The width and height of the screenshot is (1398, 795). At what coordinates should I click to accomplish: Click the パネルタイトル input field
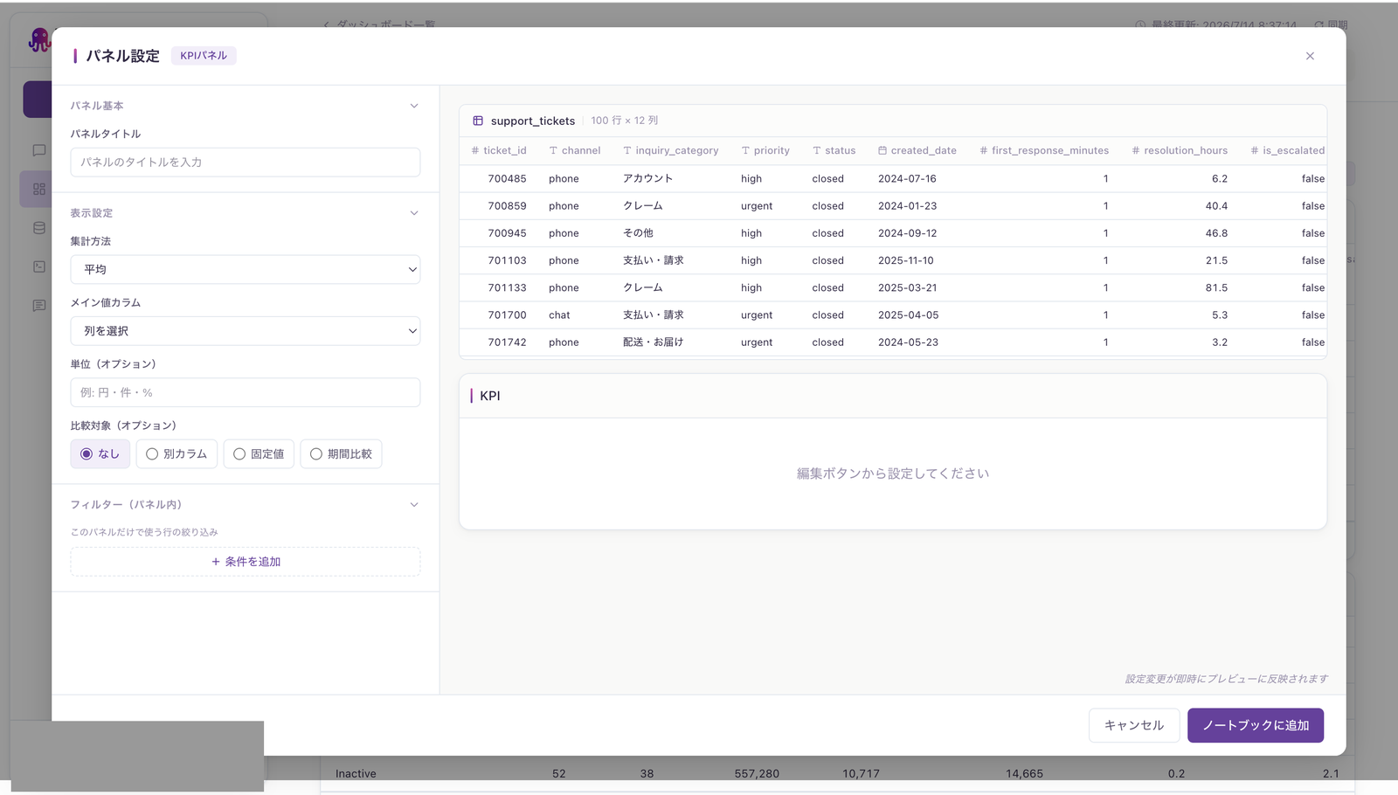pos(246,162)
